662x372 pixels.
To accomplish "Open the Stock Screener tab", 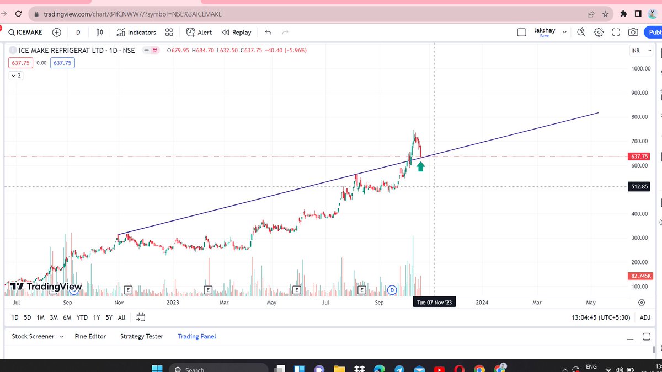I will [x=33, y=336].
